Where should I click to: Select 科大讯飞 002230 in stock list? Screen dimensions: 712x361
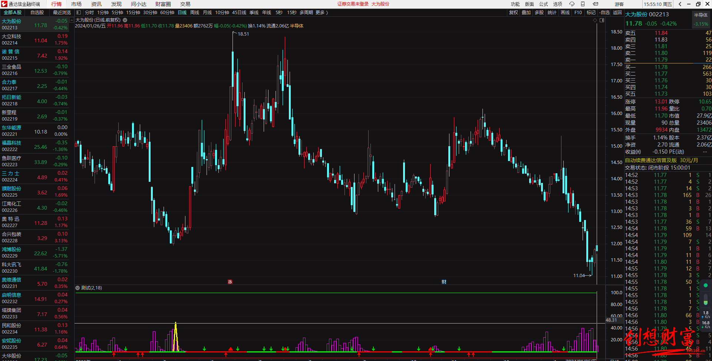[34, 268]
